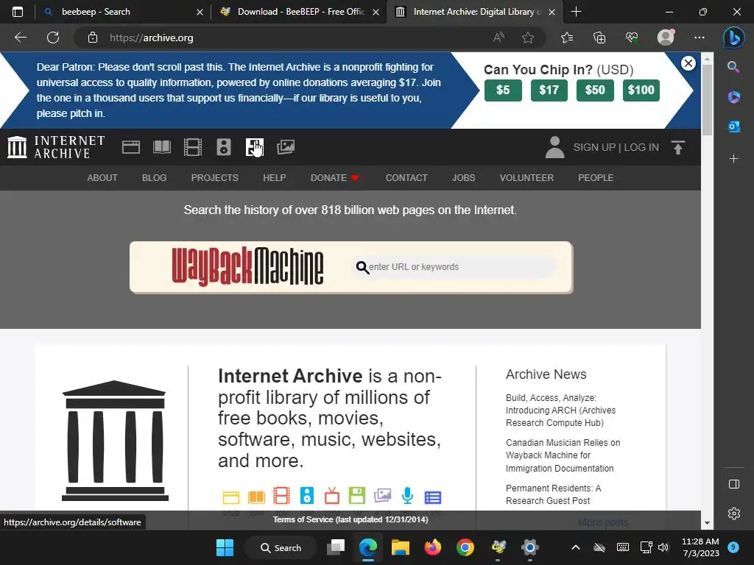
Task: Refresh the page
Action: (x=53, y=38)
